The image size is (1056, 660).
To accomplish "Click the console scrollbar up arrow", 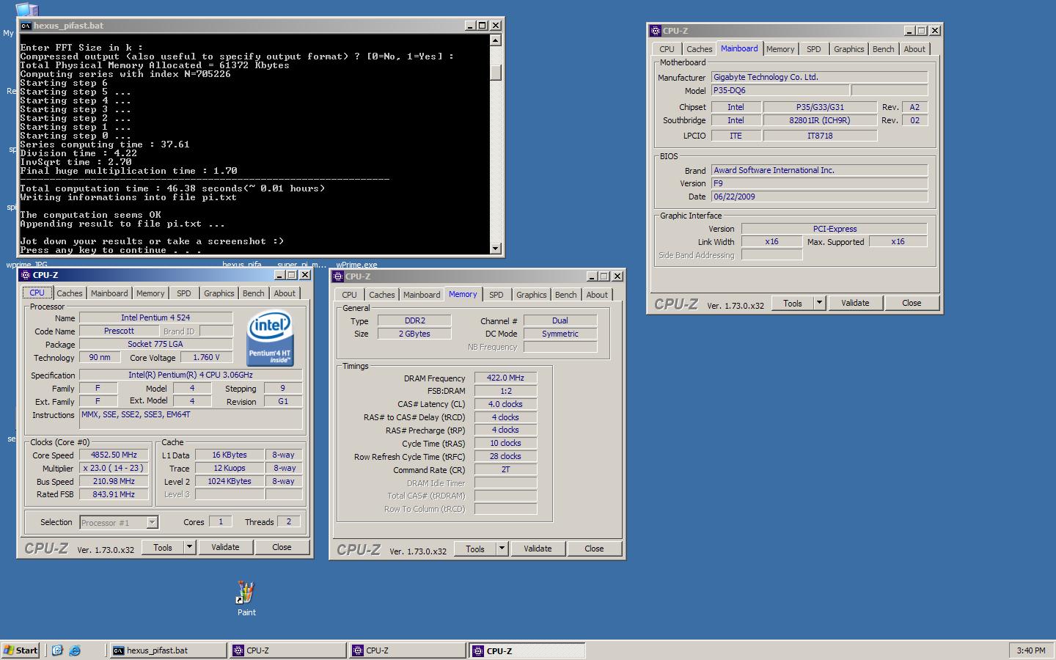I will 496,41.
